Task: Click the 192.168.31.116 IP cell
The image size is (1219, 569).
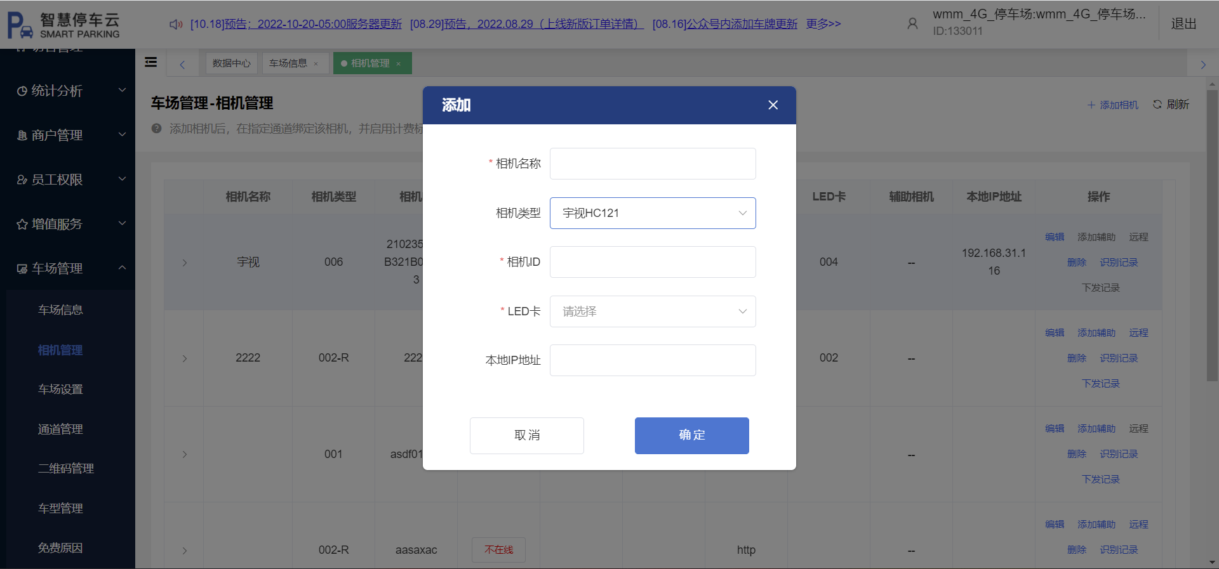Action: pos(994,262)
